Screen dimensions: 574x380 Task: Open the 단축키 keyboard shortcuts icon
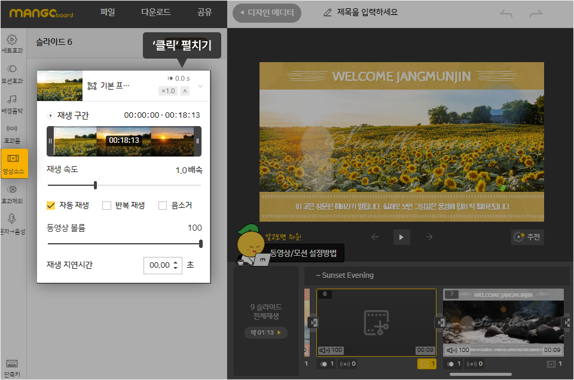pyautogui.click(x=12, y=367)
